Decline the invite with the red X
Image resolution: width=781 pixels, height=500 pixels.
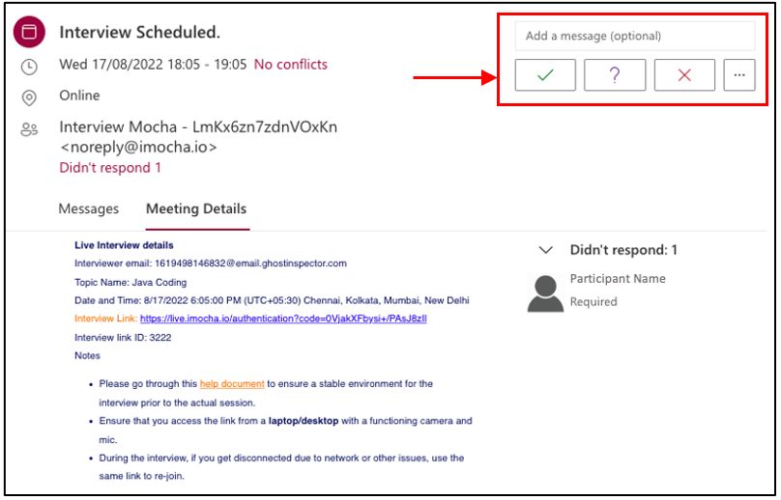coord(684,75)
